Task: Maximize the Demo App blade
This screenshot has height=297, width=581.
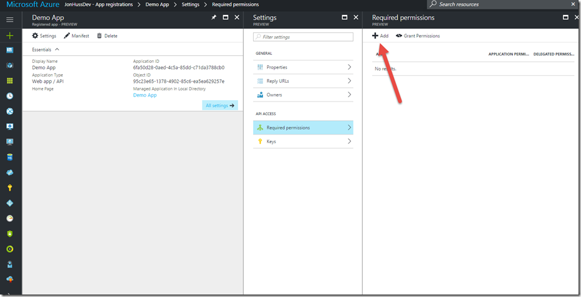Action: [x=225, y=17]
